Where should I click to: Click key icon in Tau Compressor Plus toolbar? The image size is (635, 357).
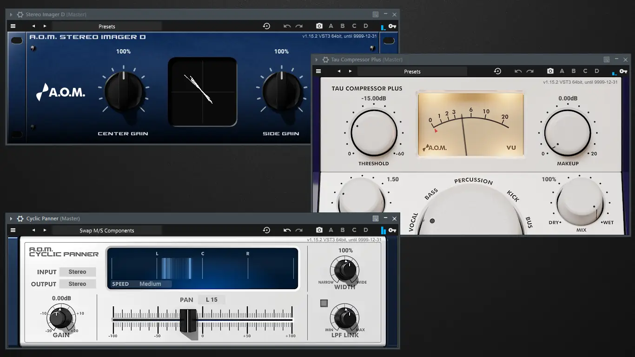[623, 71]
